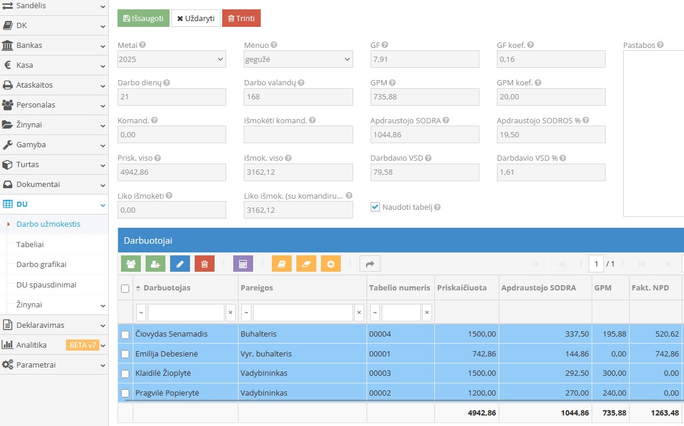Image resolution: width=684 pixels, height=426 pixels.
Task: Click the orange eraser icon
Action: pos(306,264)
